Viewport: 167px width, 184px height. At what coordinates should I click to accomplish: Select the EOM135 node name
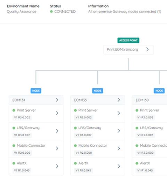(80, 100)
